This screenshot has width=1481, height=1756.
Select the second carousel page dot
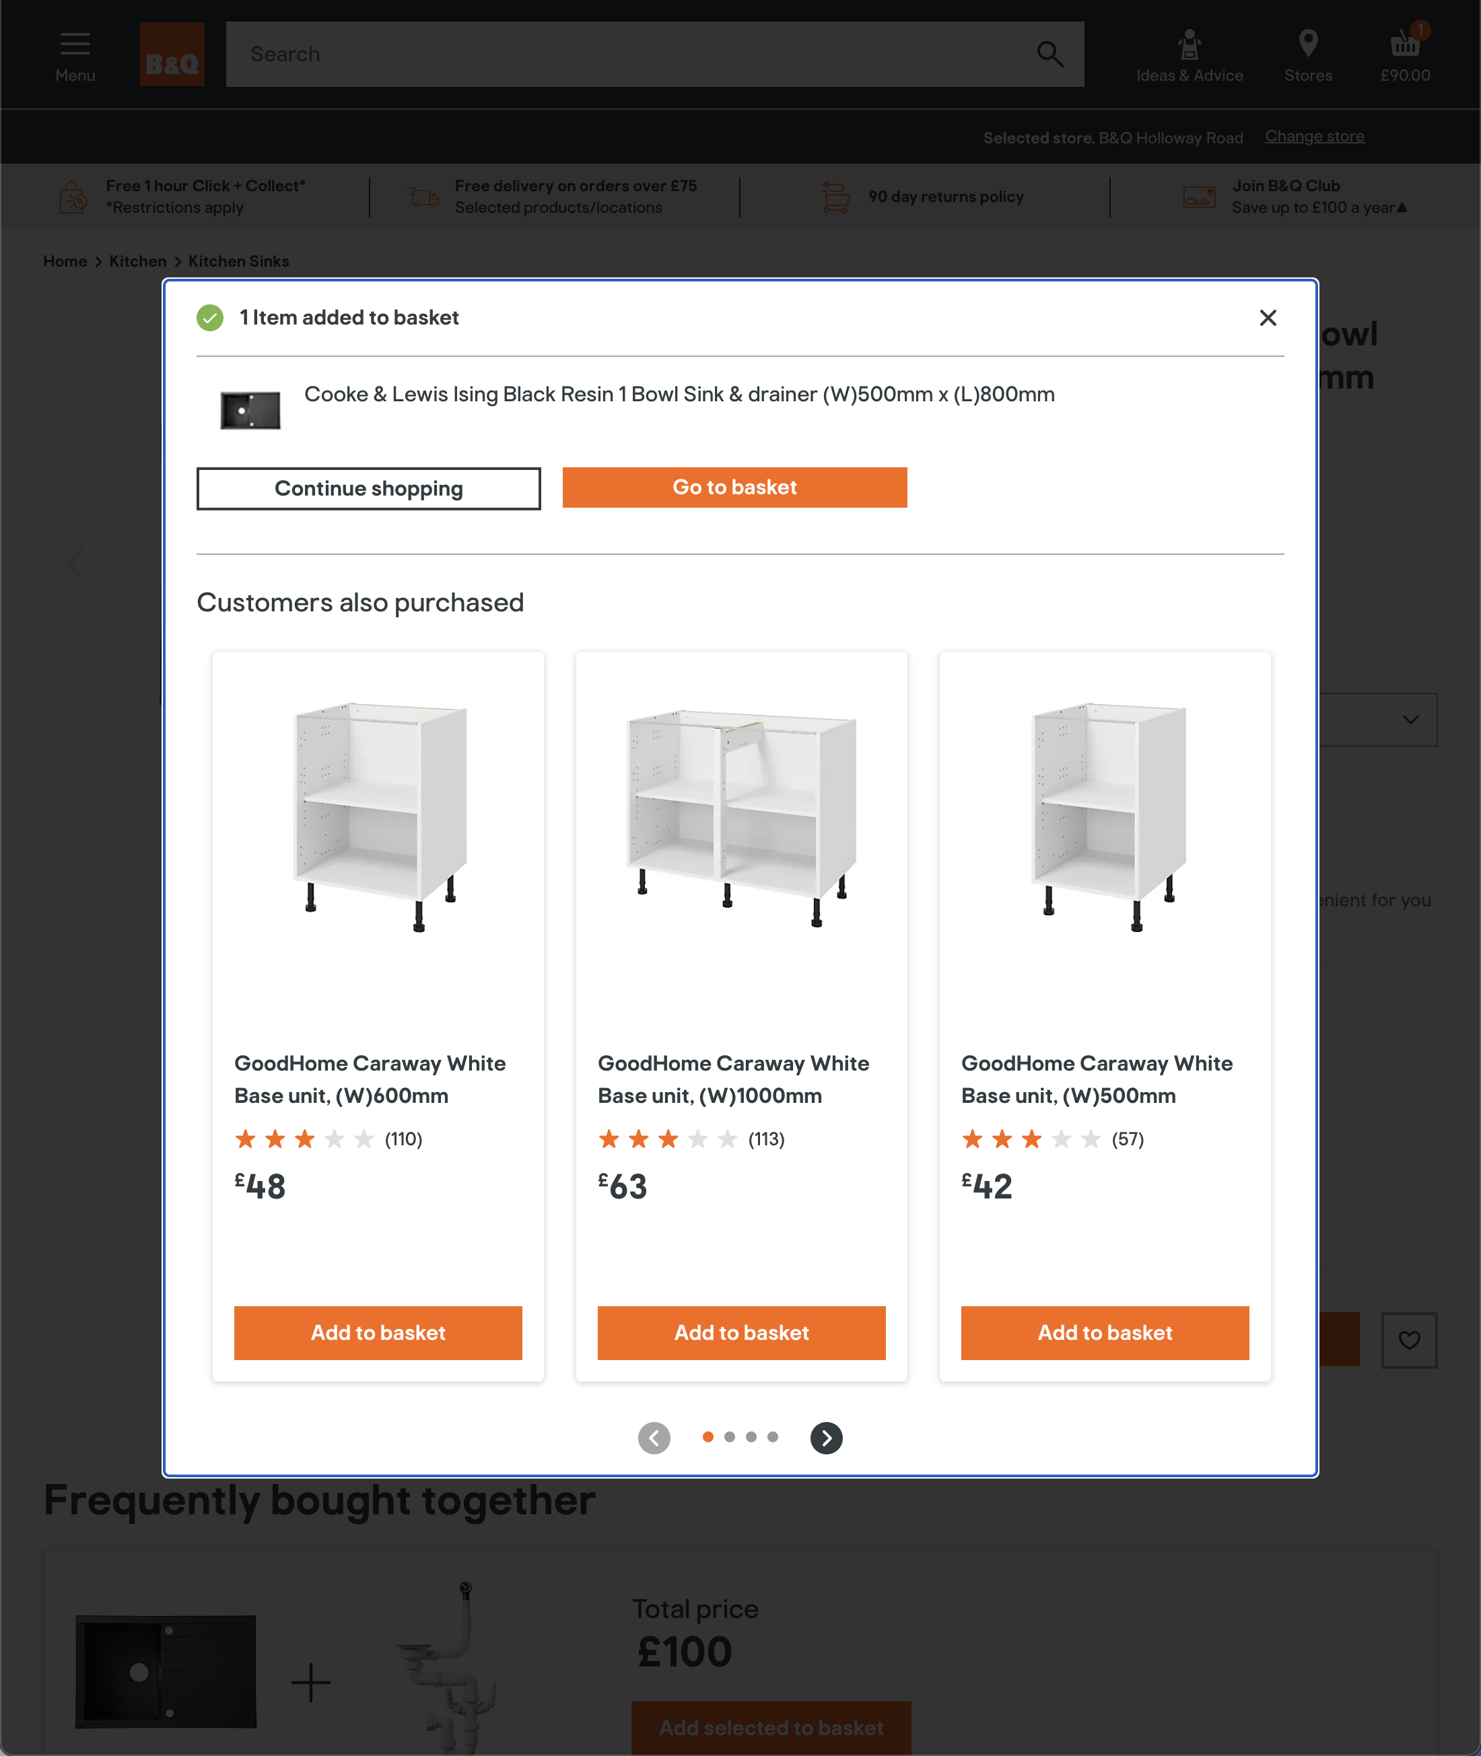[730, 1437]
